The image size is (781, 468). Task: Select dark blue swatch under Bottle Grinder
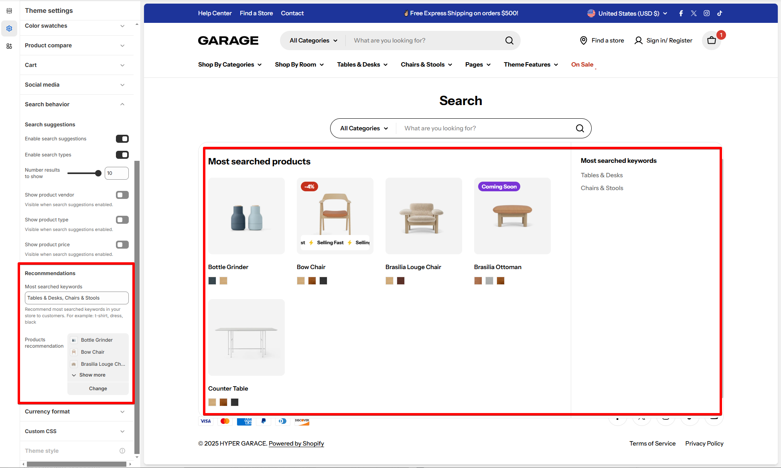(212, 281)
